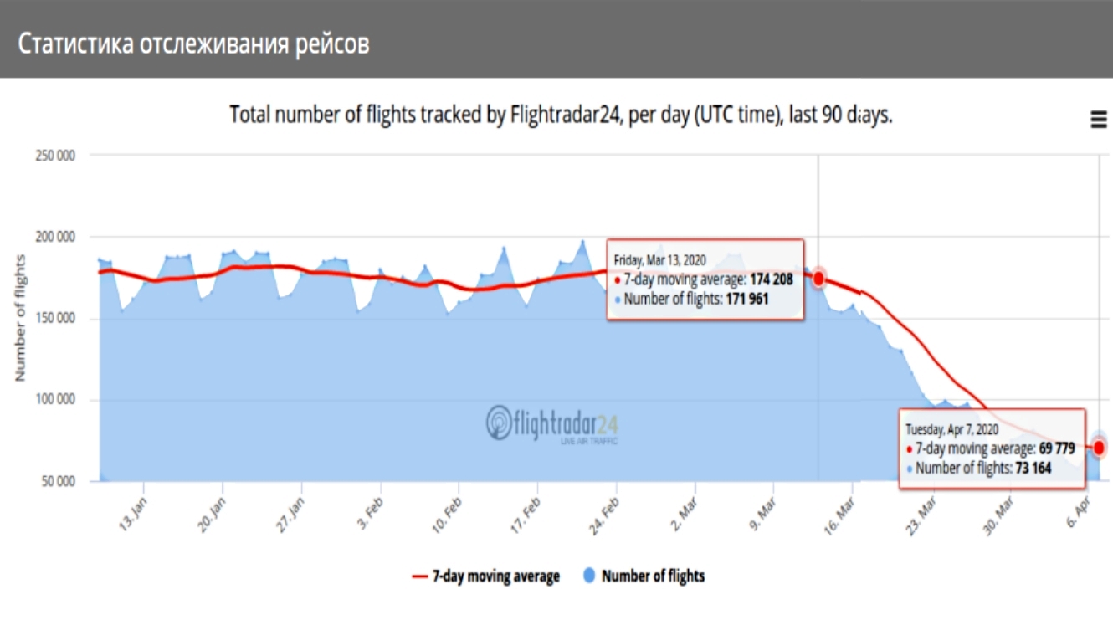Select the red data point at March 13
The width and height of the screenshot is (1113, 620).
coord(818,279)
